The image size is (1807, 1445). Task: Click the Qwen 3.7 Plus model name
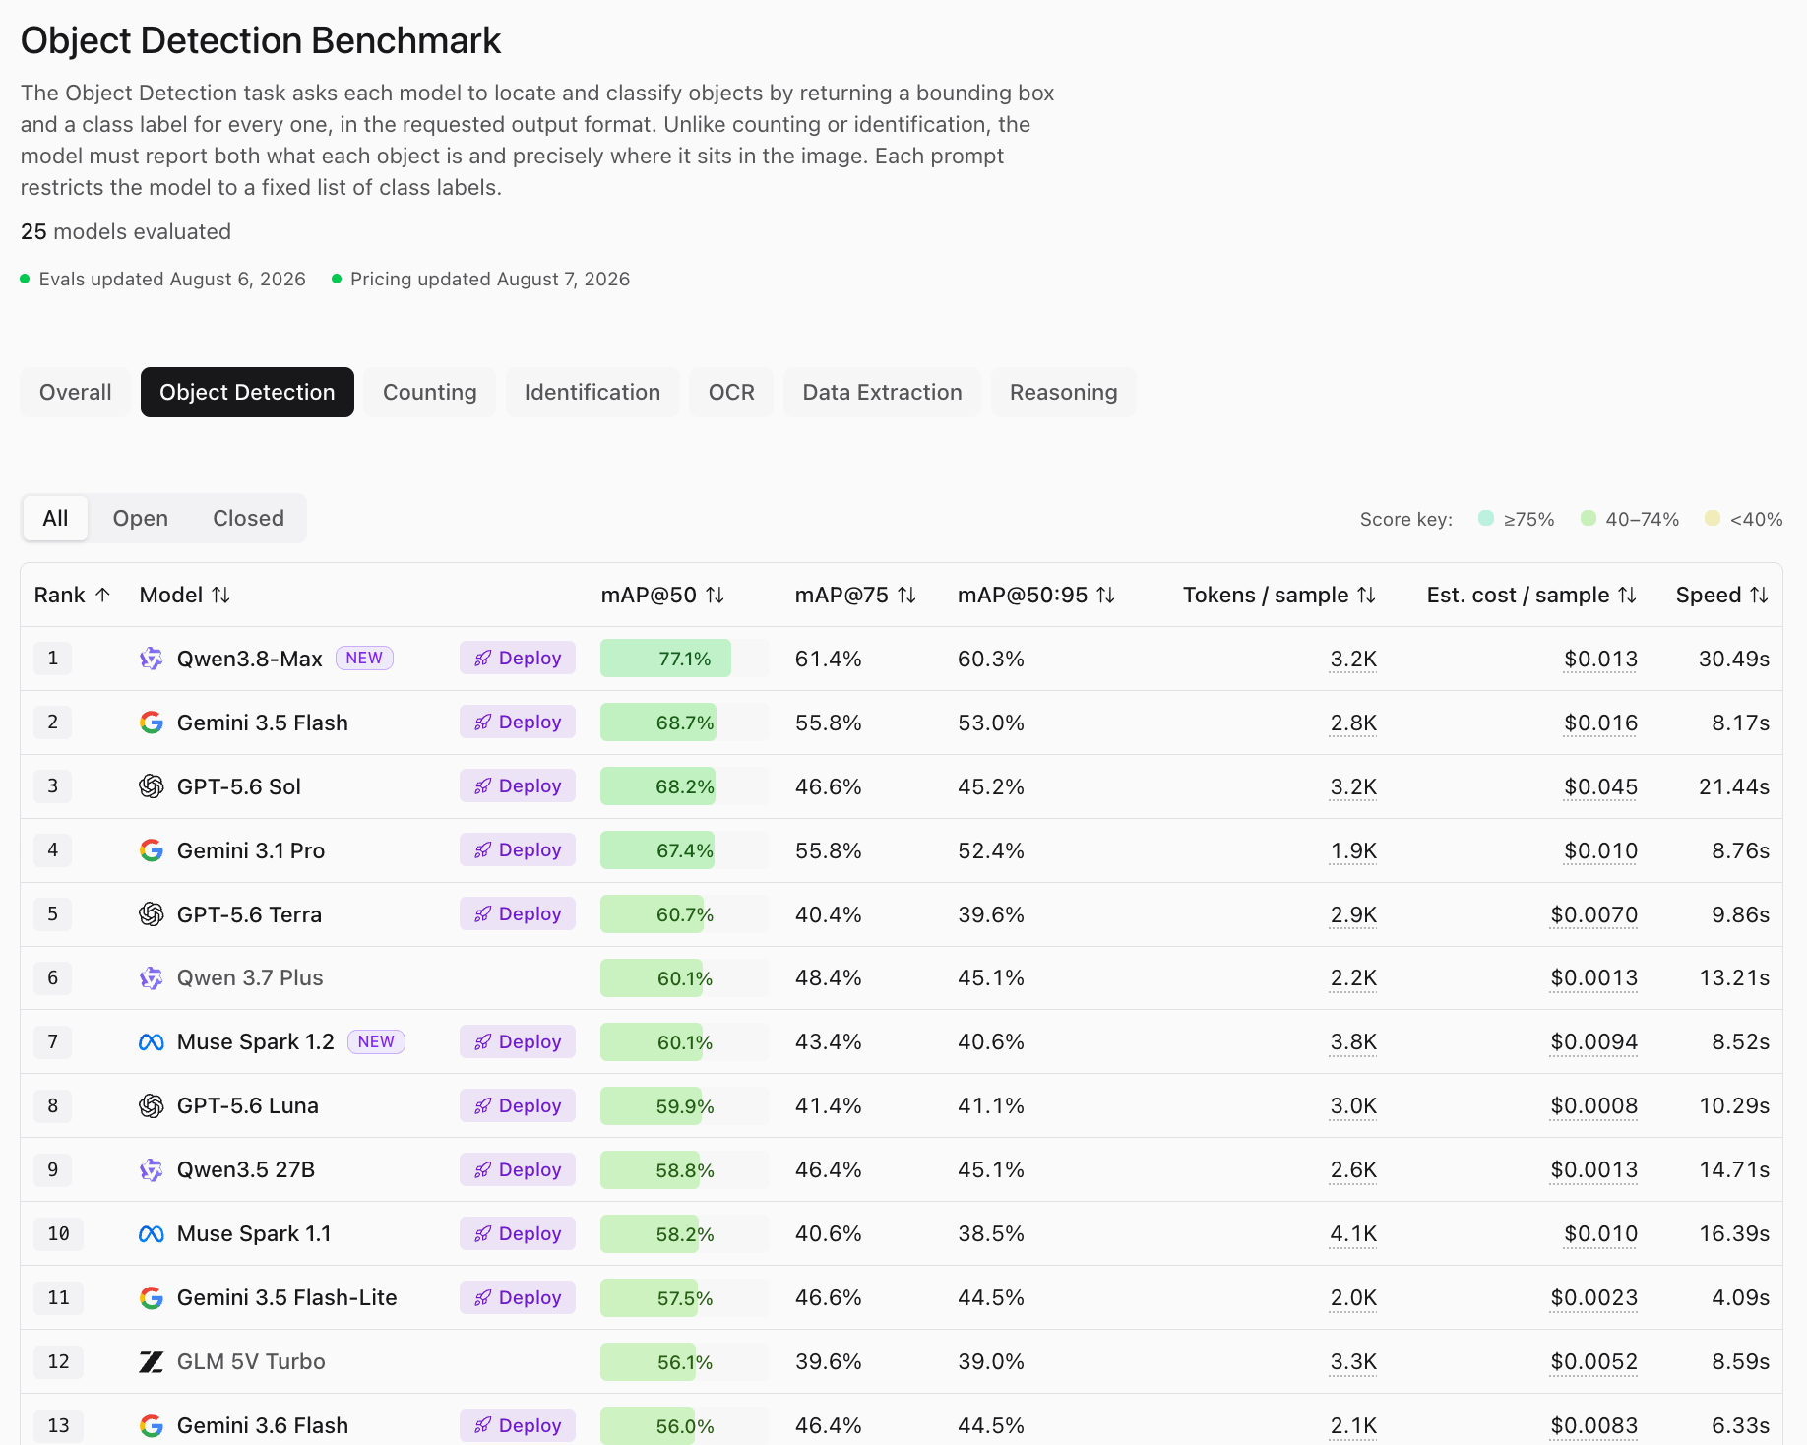(x=250, y=978)
